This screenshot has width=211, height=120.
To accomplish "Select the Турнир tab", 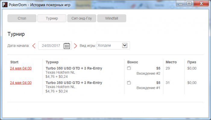I will coord(52,18).
